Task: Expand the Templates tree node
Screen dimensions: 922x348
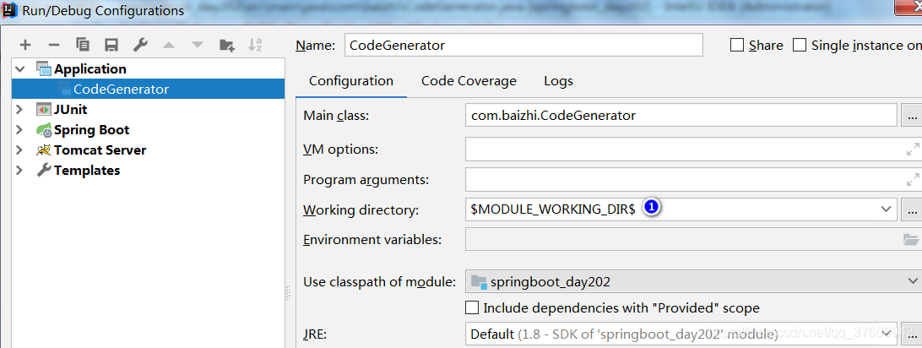Action: 20,171
